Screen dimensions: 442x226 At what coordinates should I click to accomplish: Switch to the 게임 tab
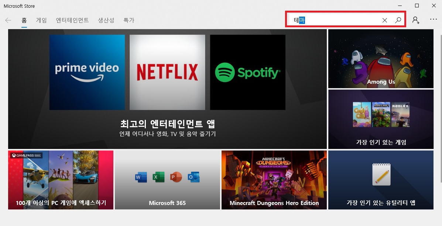41,20
